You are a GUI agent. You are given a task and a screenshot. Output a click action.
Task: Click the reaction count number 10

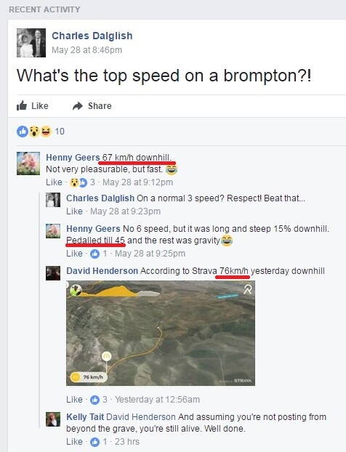60,132
